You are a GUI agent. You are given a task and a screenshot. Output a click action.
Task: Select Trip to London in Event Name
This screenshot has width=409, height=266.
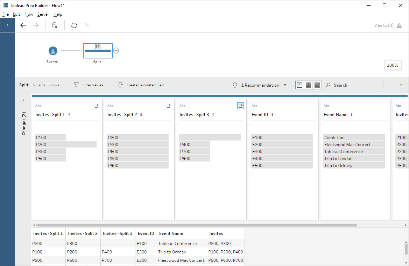(x=354, y=159)
